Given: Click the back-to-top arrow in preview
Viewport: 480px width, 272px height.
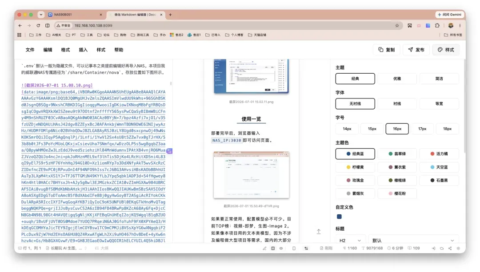Looking at the screenshot, I should click(319, 232).
